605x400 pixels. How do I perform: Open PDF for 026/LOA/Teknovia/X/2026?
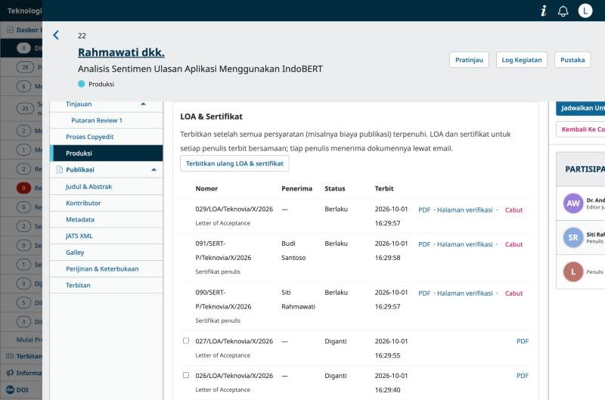coord(523,375)
